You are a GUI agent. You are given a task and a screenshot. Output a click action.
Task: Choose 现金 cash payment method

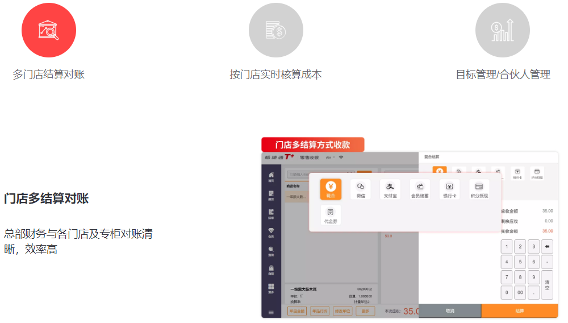pyautogui.click(x=331, y=189)
